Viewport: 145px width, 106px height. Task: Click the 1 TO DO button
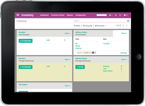[x=80, y=67]
